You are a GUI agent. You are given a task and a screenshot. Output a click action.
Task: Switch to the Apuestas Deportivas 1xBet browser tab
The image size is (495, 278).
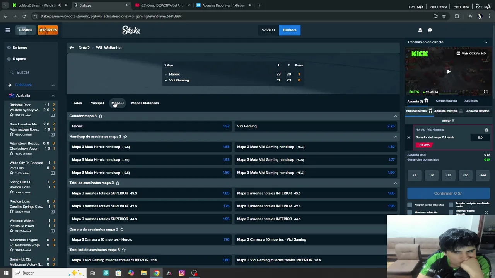pos(223,5)
